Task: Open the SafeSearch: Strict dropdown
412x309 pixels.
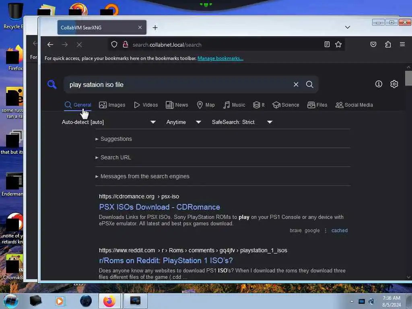Action: tap(242, 122)
